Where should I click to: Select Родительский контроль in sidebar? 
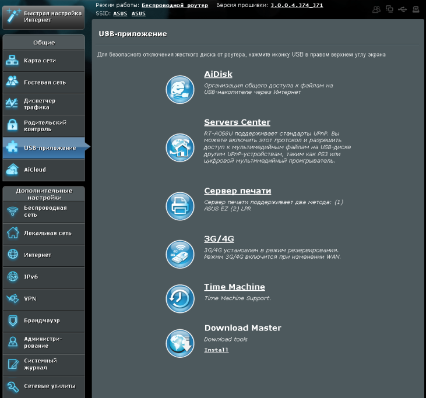(x=44, y=126)
